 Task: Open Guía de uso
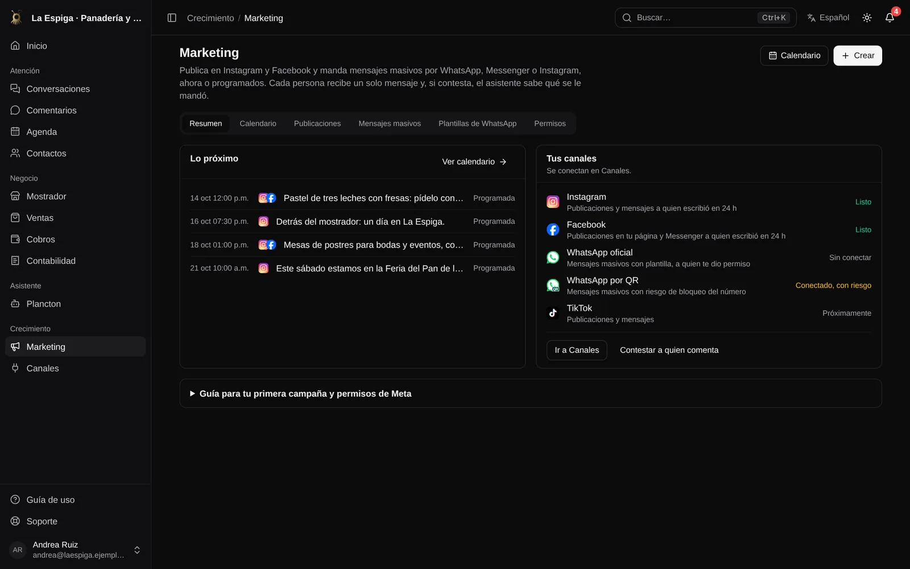pos(75,500)
